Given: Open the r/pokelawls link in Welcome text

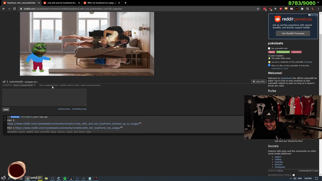Looking at the screenshot, I should 286,78.
